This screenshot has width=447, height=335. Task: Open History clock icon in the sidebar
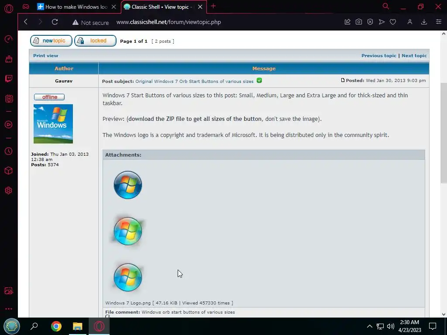coord(9,151)
